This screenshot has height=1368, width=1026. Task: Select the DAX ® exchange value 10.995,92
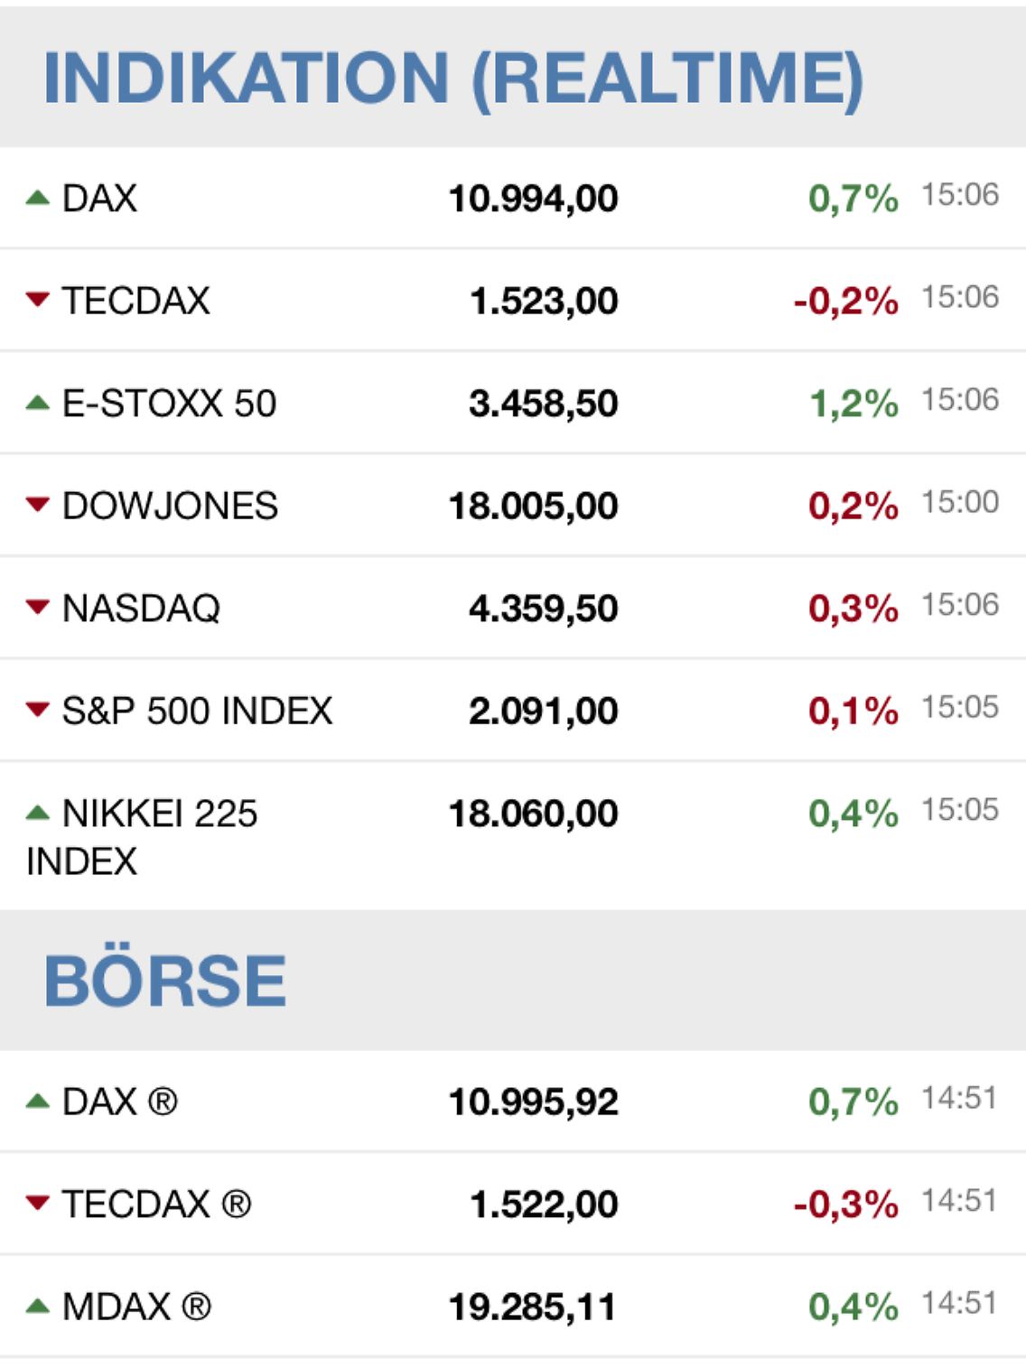point(533,1102)
